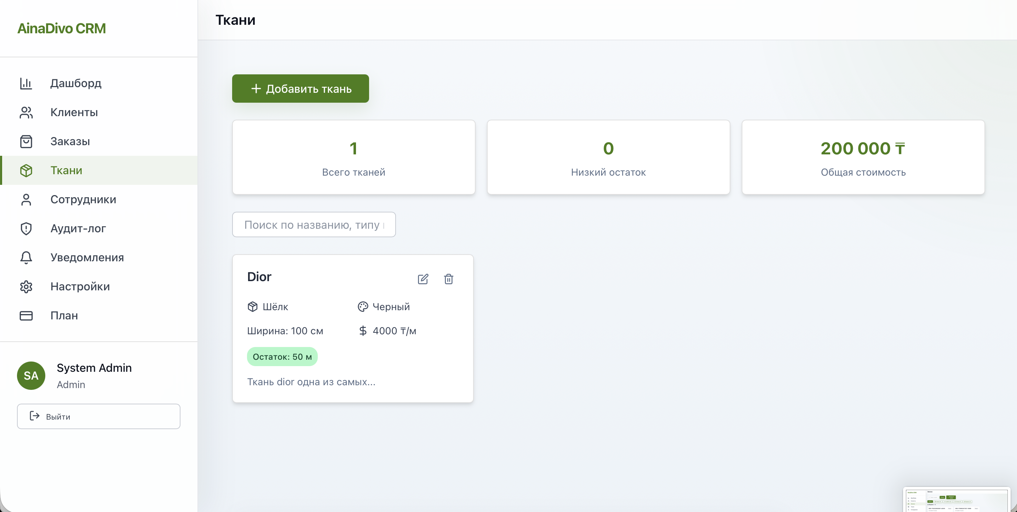Click the Клиенты people icon
The width and height of the screenshot is (1017, 512).
[x=26, y=113]
